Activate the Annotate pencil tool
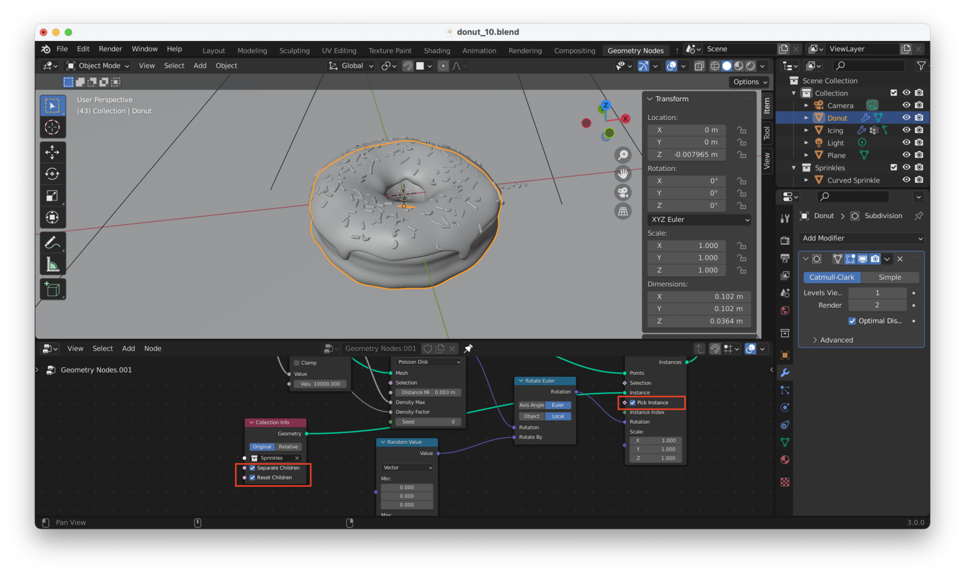 point(52,242)
